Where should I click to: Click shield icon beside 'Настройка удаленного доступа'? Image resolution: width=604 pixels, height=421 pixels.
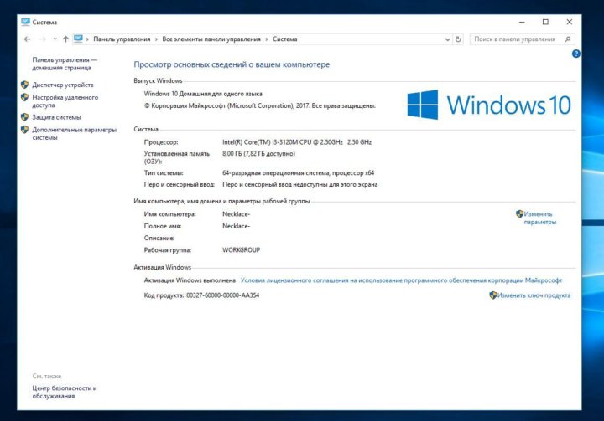(x=24, y=97)
